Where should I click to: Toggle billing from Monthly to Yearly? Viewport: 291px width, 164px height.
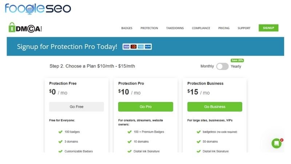(222, 66)
